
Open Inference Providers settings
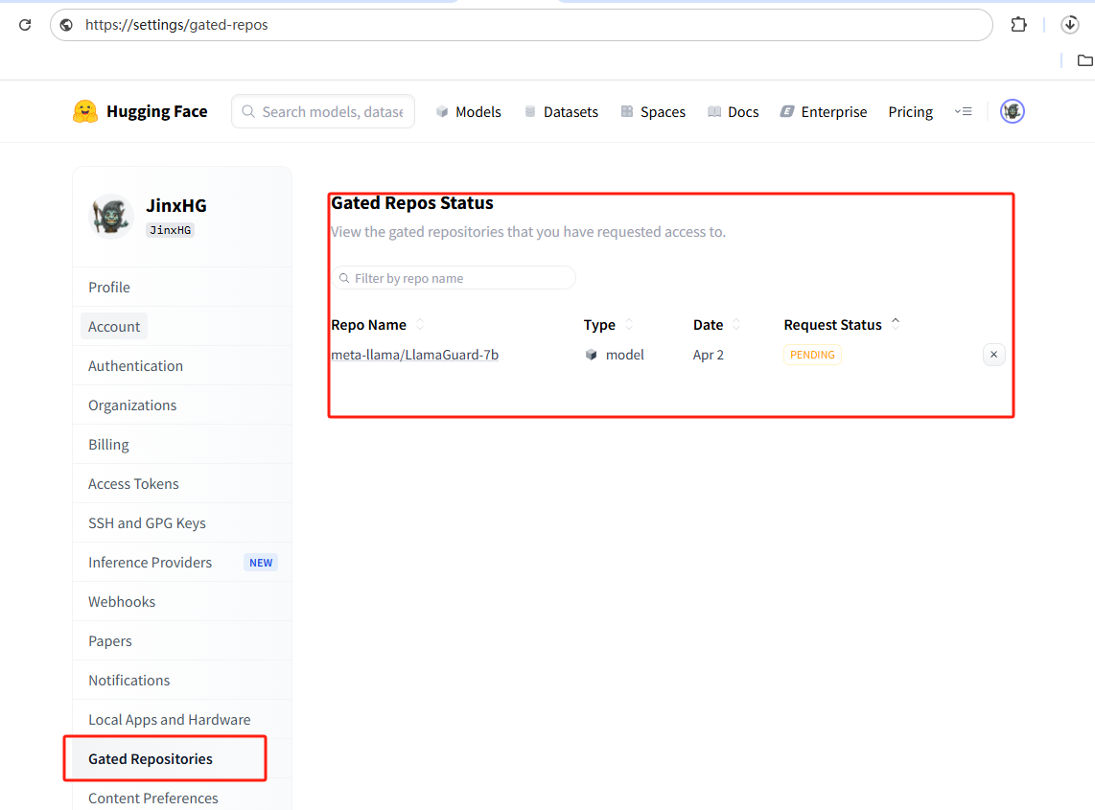(150, 562)
